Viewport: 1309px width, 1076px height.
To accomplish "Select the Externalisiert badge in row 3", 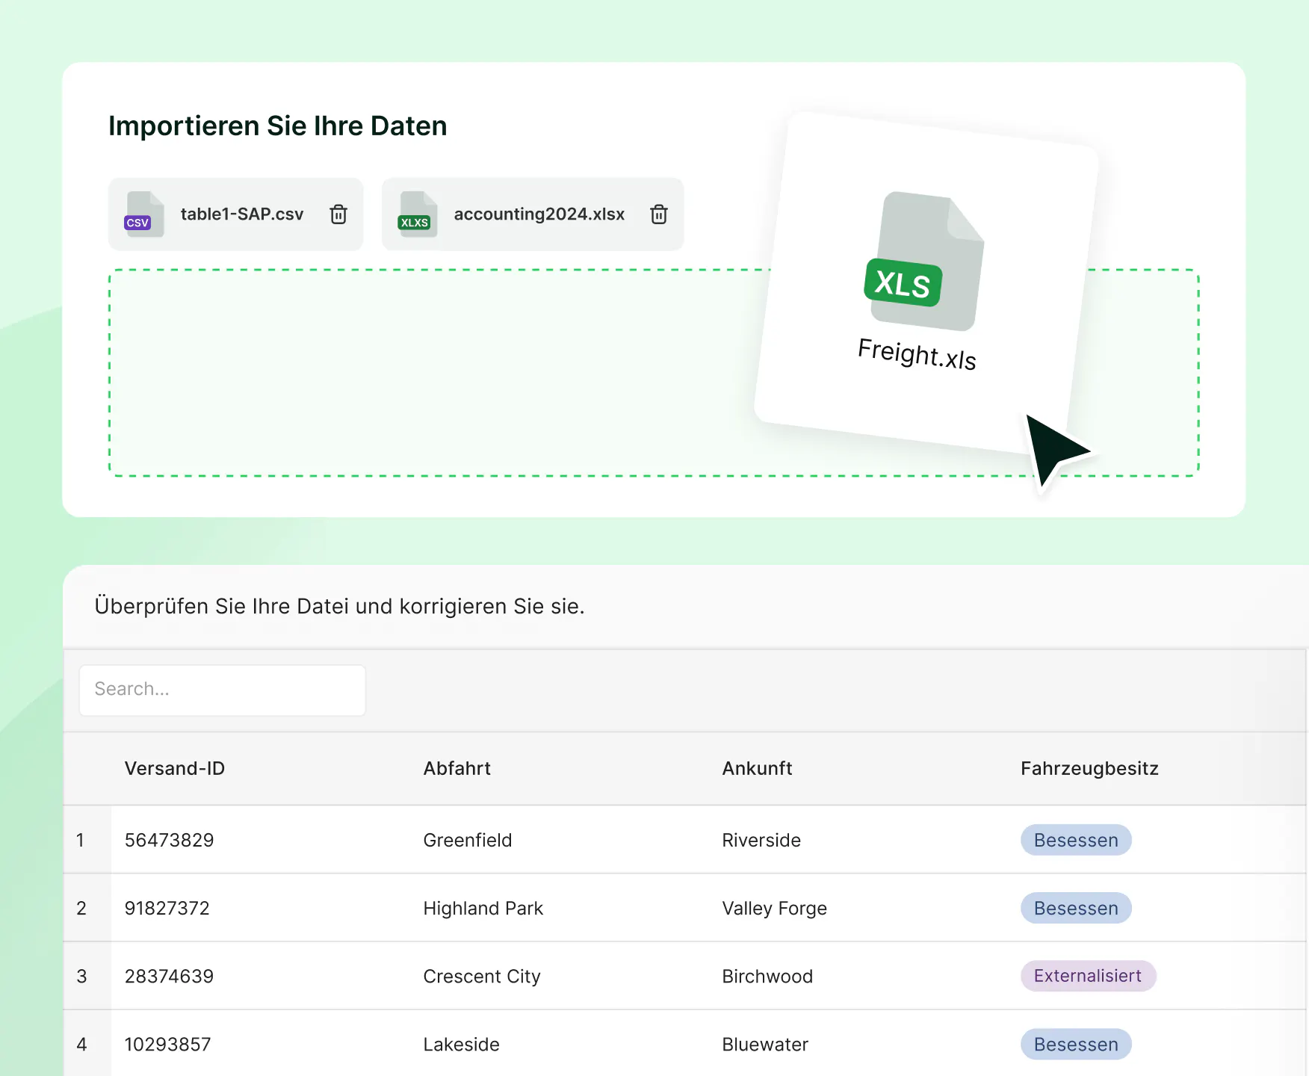I will coord(1088,976).
